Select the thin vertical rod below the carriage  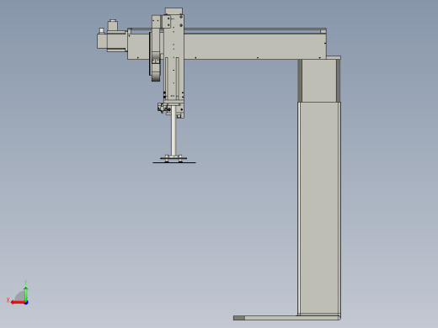tap(174, 130)
